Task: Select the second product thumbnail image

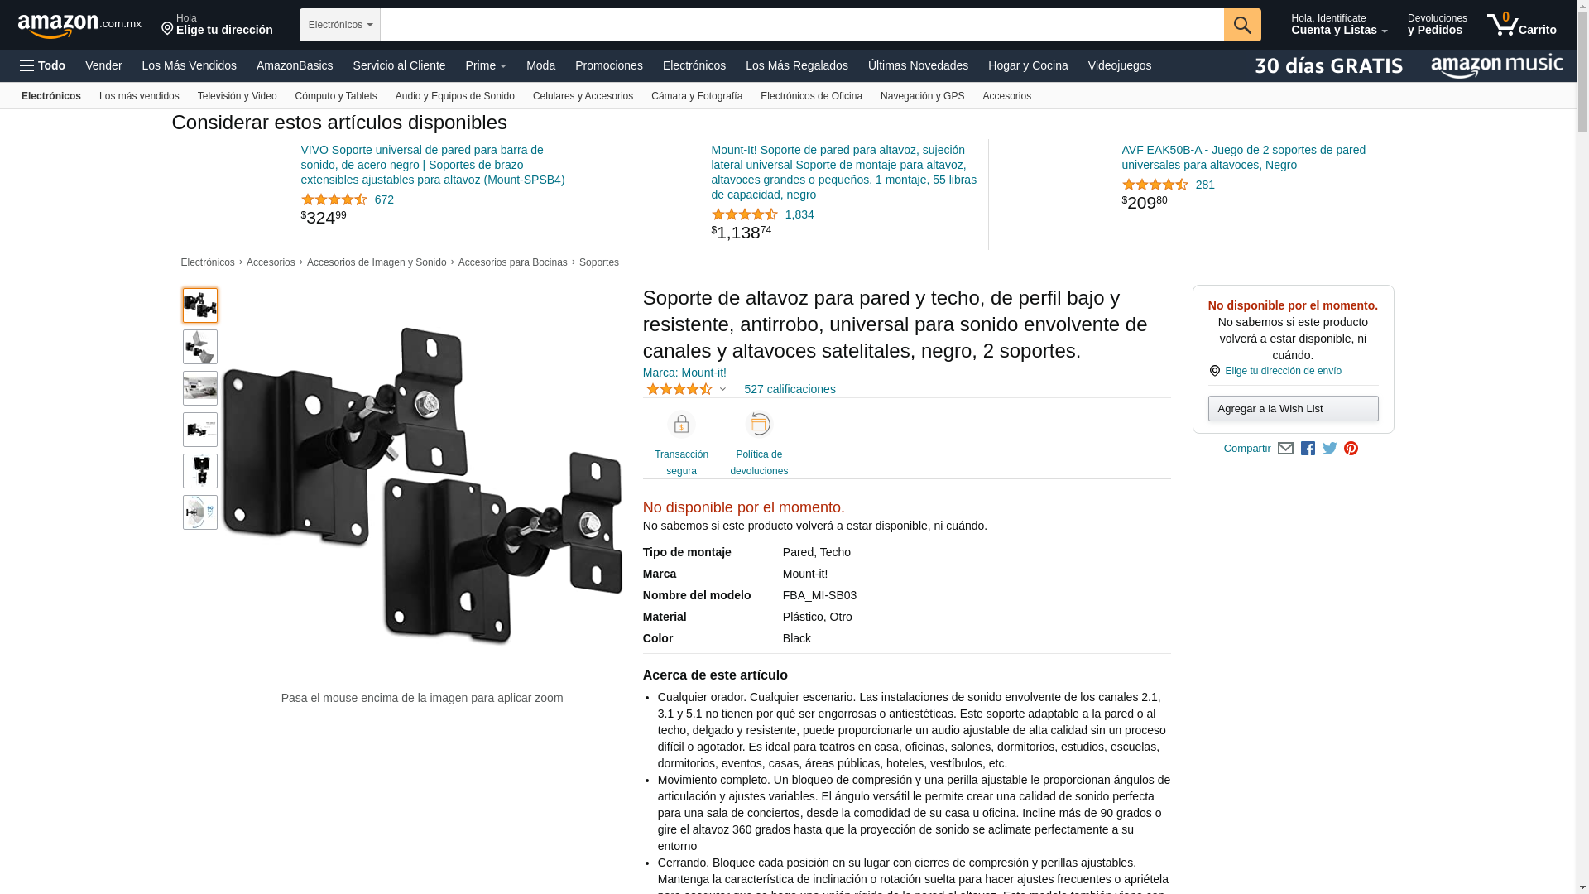Action: tap(200, 347)
